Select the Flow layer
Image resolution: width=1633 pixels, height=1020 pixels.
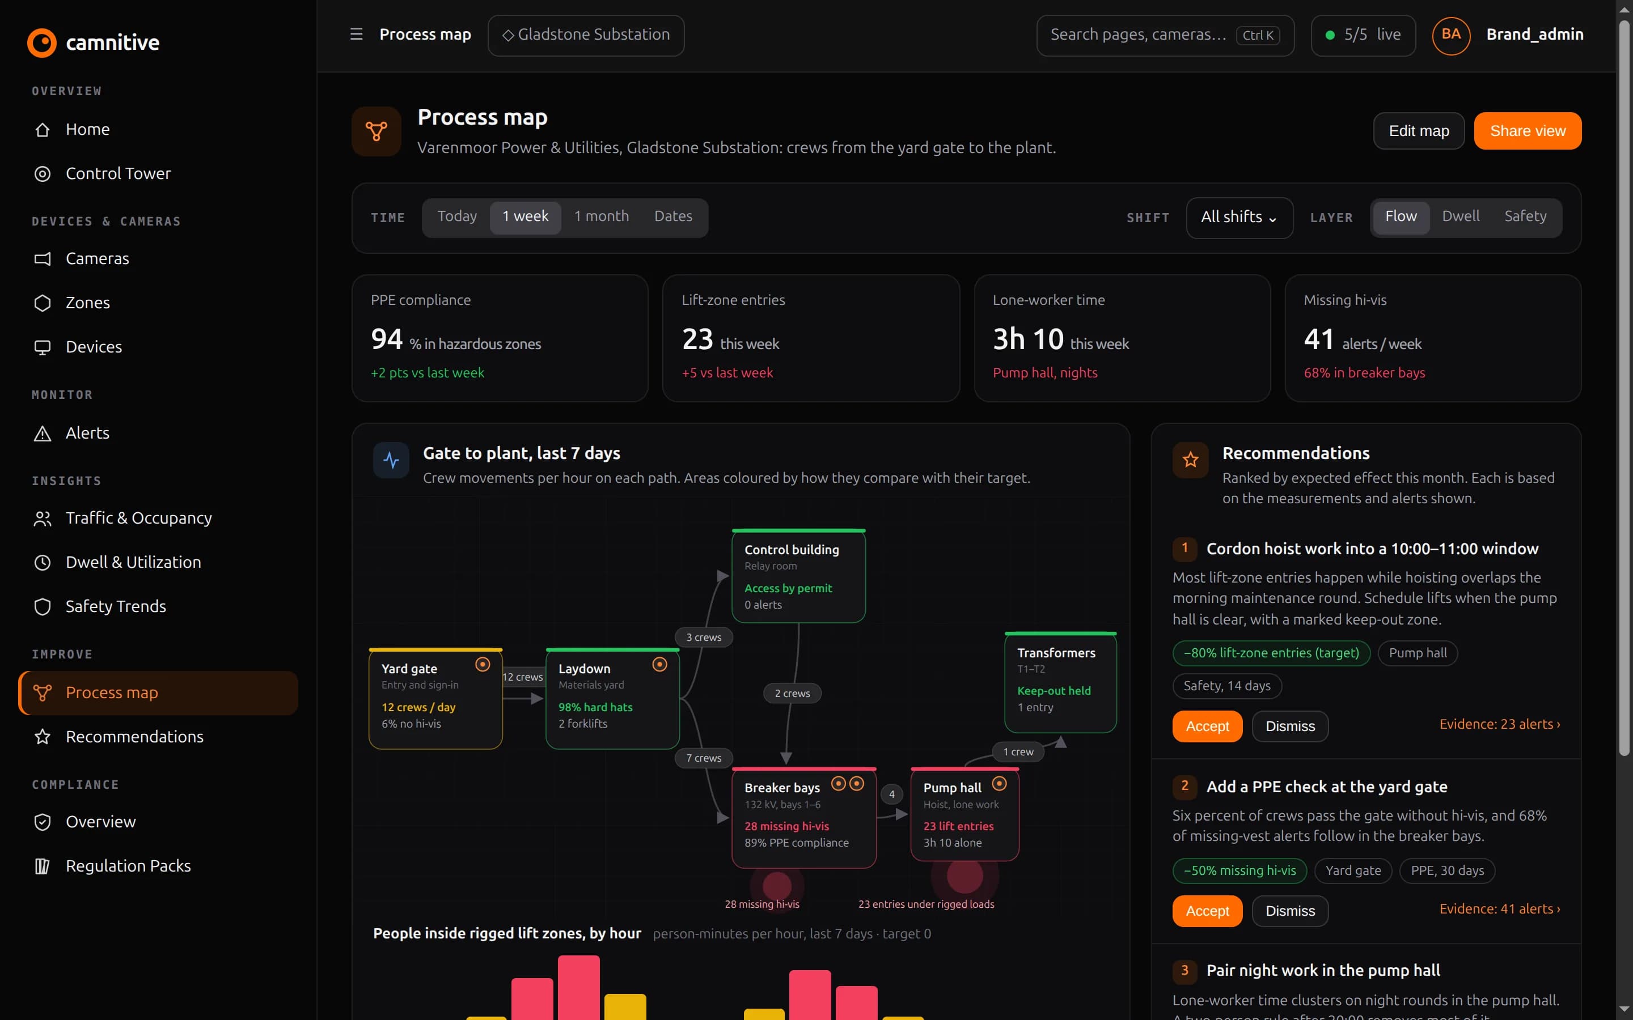tap(1401, 216)
